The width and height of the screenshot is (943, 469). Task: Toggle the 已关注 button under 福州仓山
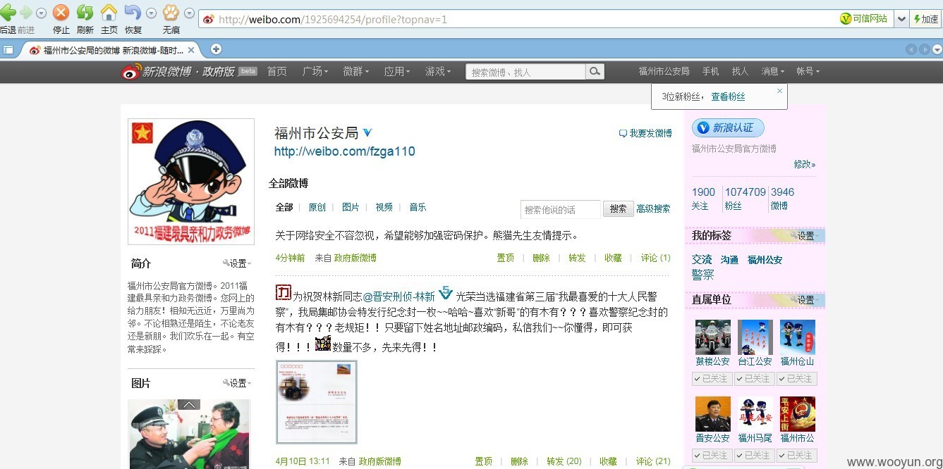[797, 379]
